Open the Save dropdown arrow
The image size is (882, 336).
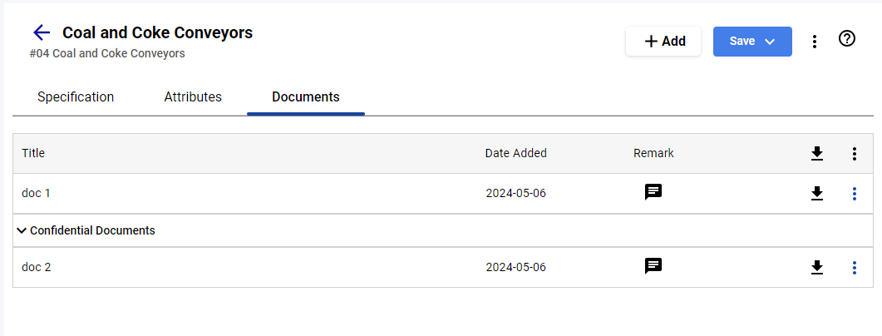click(x=770, y=42)
